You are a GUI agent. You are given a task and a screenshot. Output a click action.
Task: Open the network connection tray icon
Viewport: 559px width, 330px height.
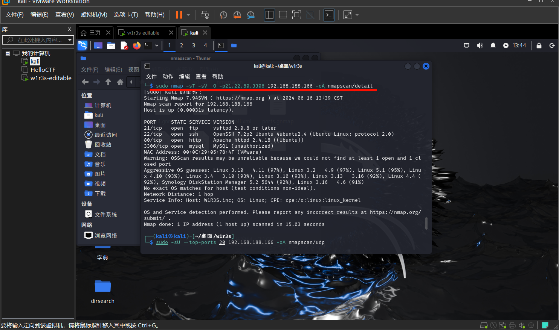[x=466, y=45]
